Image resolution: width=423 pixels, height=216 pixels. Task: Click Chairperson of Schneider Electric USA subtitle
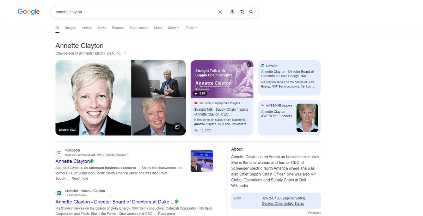[88, 53]
